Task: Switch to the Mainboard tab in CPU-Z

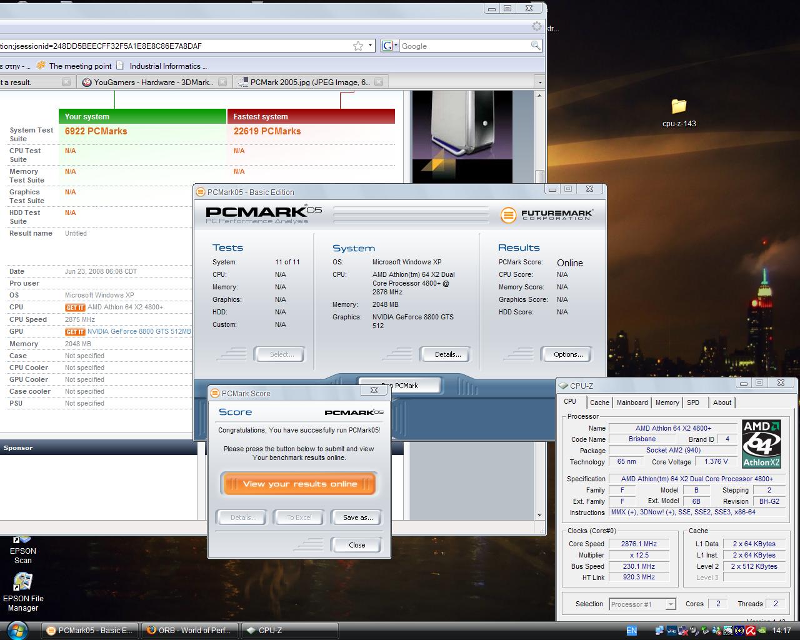Action: point(632,402)
